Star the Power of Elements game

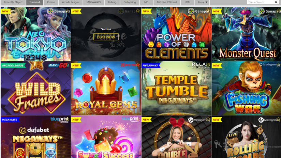tap(208, 11)
